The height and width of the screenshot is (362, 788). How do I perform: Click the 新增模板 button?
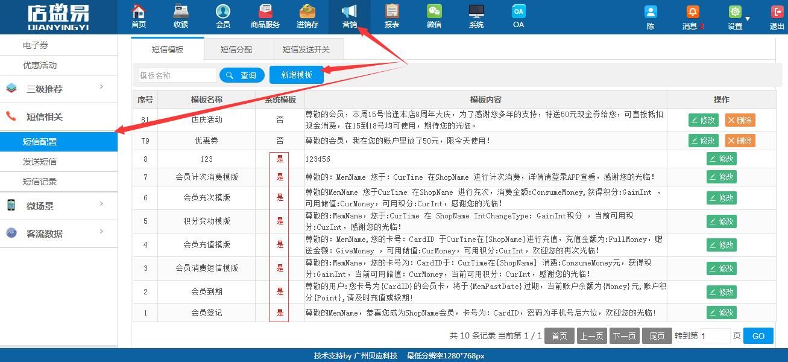click(297, 75)
